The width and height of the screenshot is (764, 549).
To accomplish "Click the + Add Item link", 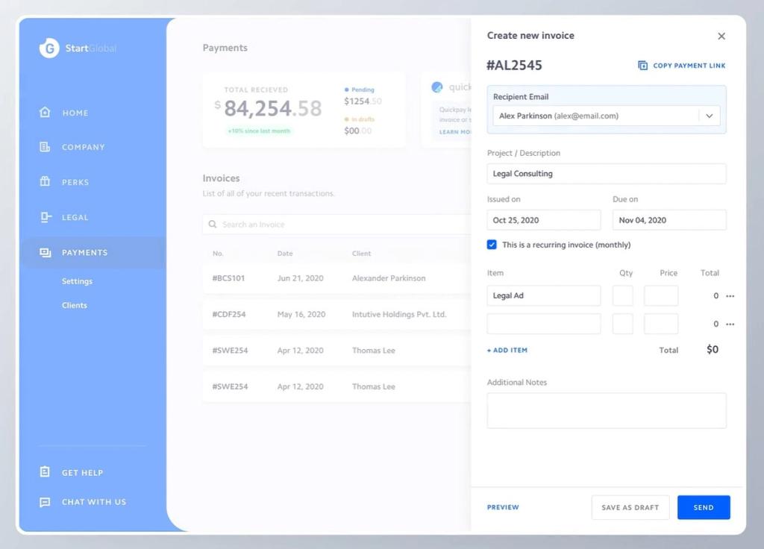I will (x=507, y=351).
